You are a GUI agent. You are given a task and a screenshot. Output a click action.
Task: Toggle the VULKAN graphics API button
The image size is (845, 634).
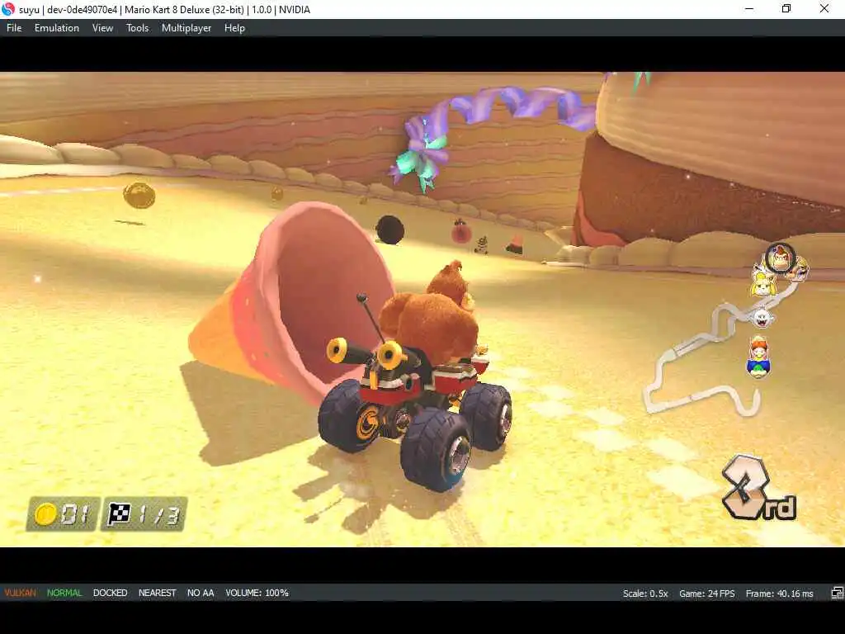point(21,593)
